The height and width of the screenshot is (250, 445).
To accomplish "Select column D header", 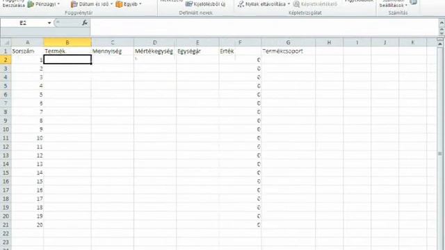I will click(154, 42).
